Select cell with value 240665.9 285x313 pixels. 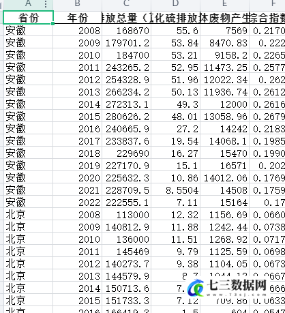tap(126, 129)
